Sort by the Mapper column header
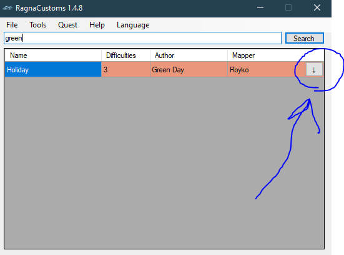This screenshot has width=344, height=255. [x=266, y=55]
